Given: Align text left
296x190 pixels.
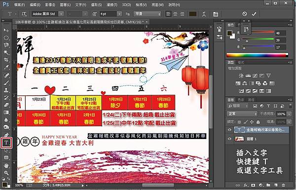Looking at the screenshot, I should click(168, 14).
